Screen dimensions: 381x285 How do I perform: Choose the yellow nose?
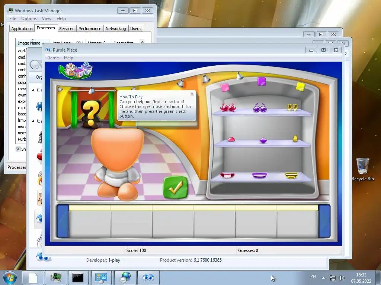pos(295,138)
